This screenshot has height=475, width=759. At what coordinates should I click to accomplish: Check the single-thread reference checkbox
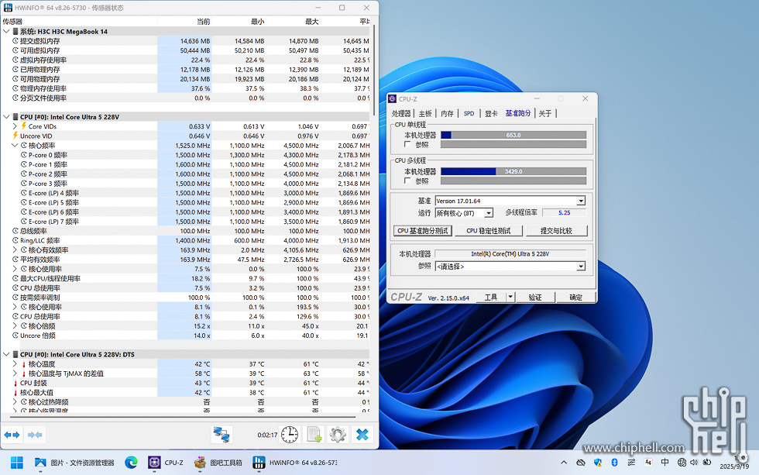pyautogui.click(x=407, y=144)
